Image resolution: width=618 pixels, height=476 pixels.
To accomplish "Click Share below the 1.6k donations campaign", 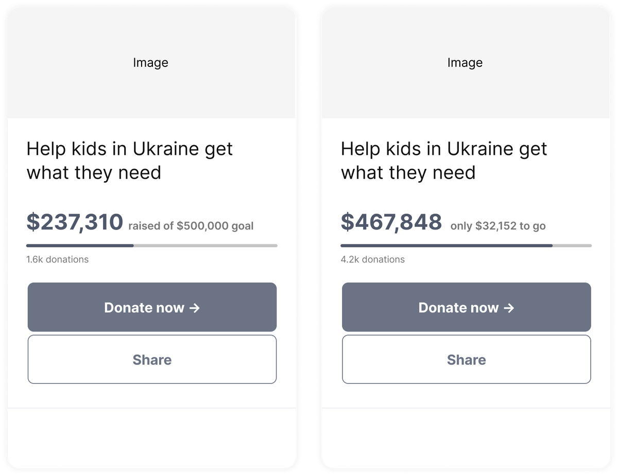I will tap(152, 360).
